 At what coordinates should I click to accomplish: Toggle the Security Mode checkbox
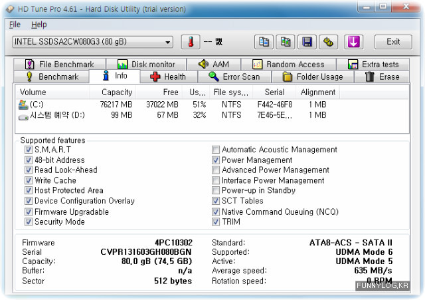(x=29, y=222)
